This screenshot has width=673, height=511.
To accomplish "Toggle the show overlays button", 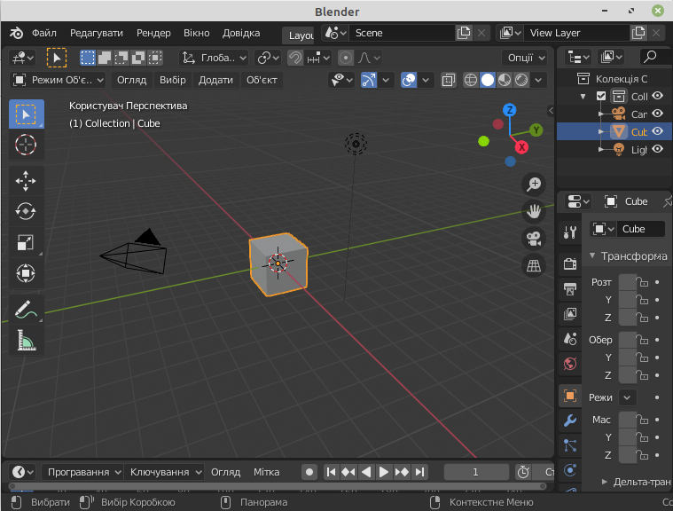I will [x=409, y=80].
